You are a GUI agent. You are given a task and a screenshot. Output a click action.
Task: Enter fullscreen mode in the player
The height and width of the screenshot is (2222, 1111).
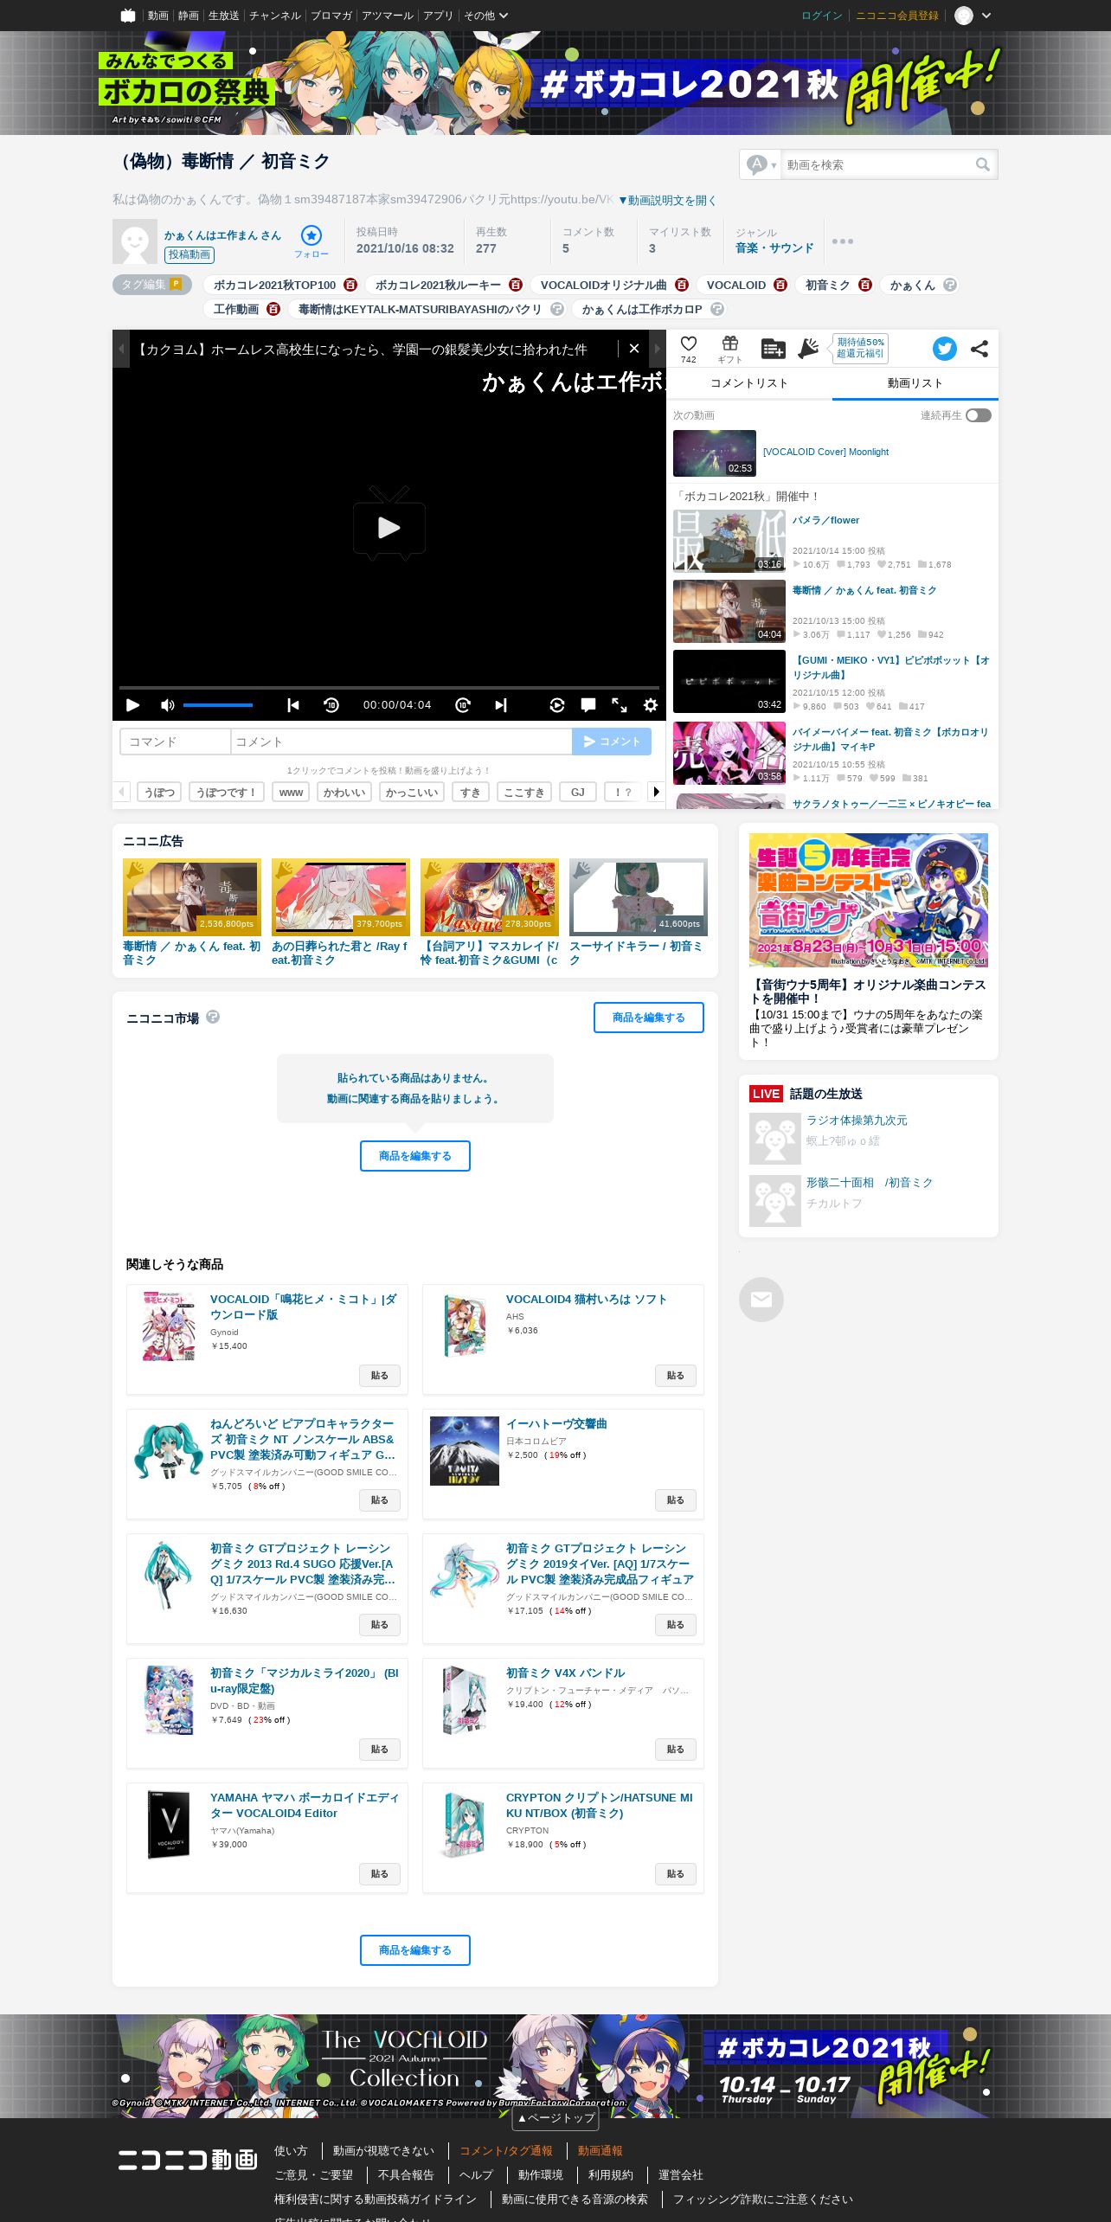pyautogui.click(x=620, y=705)
